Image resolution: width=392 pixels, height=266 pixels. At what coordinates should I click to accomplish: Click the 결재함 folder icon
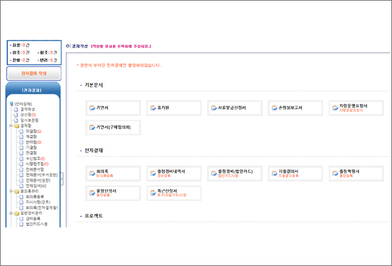tap(17, 126)
